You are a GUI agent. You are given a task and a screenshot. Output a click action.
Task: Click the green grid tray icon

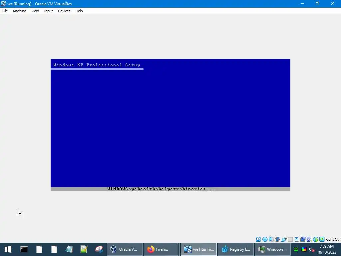(x=296, y=249)
